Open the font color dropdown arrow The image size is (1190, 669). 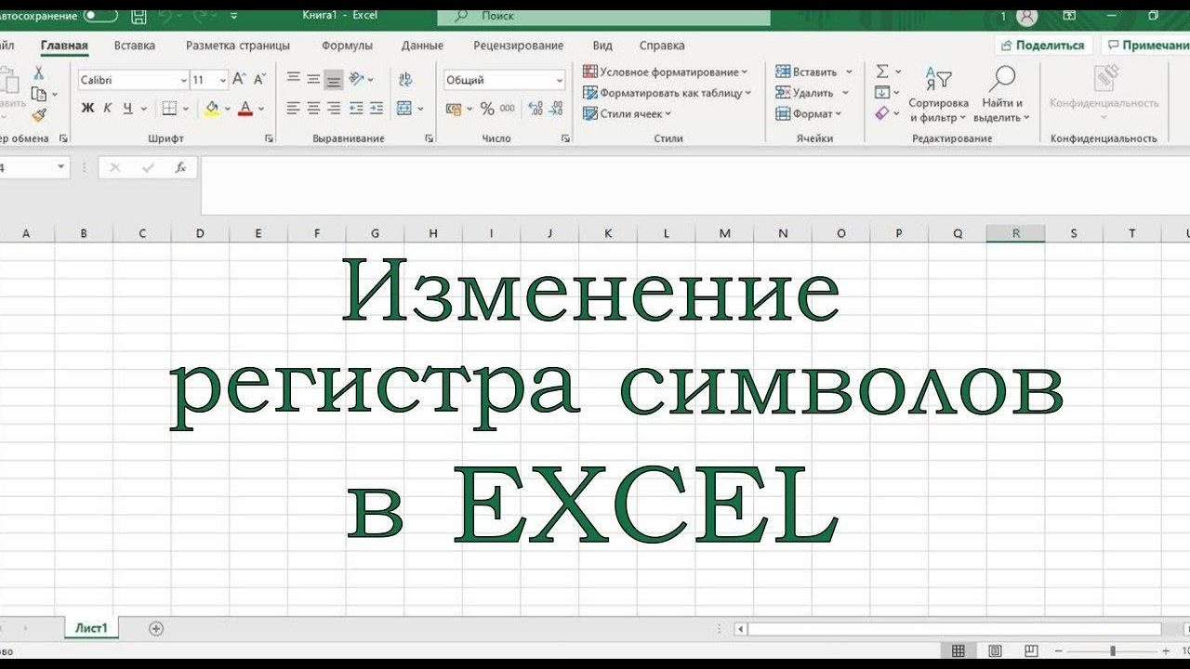tap(261, 109)
